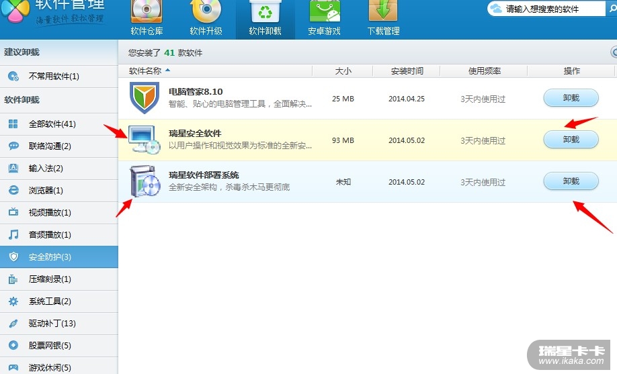Click the 电脑管家8.10 software name
Screen dimensions: 617x374
point(196,91)
